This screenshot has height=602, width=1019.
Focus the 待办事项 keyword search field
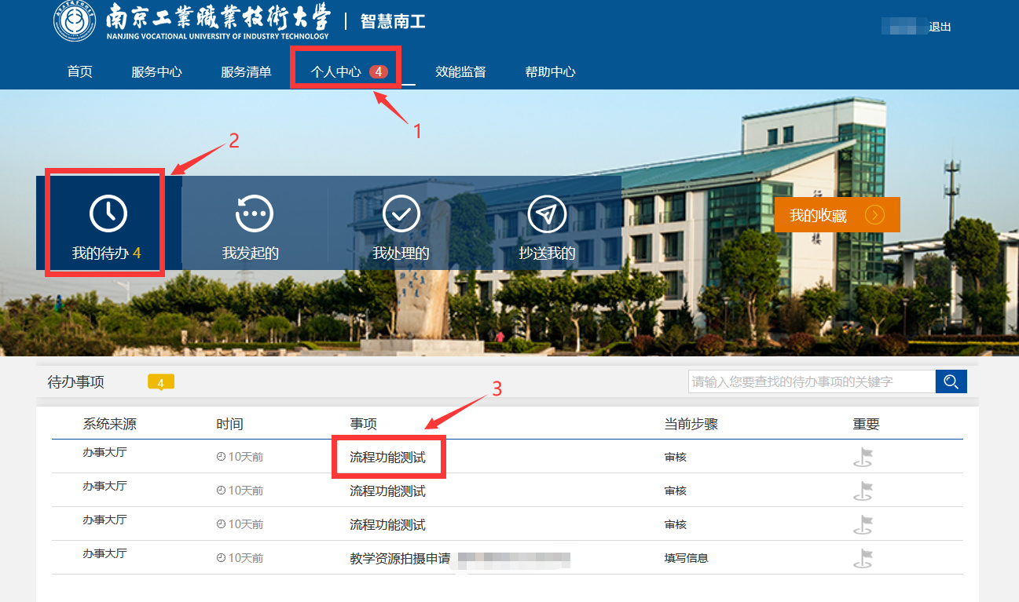(811, 381)
